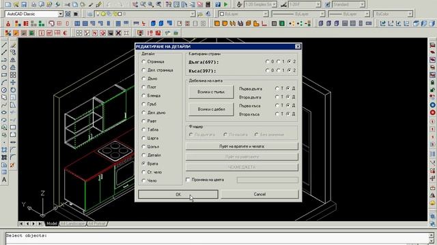Select the Rotate modify tool
The image size is (437, 245).
(13, 90)
